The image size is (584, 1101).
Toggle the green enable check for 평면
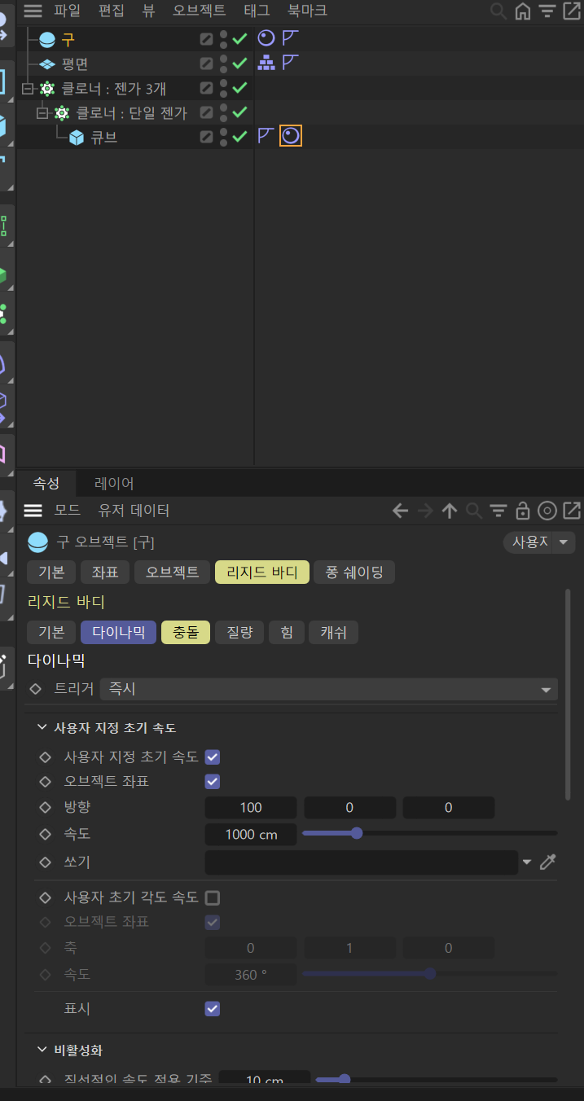click(x=239, y=63)
